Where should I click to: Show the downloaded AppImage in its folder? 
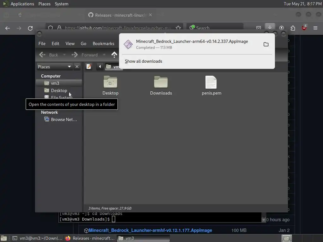[x=266, y=44]
